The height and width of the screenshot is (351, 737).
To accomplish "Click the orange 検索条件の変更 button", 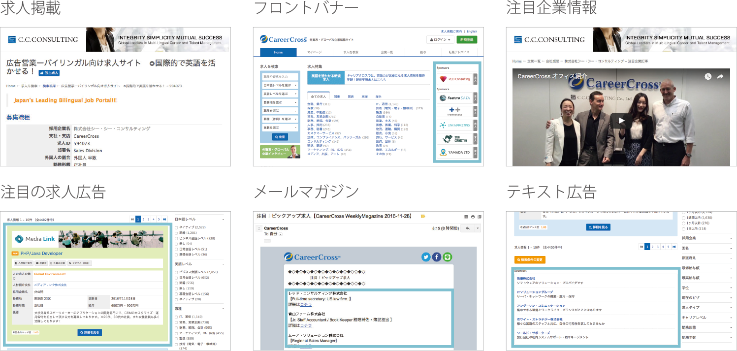I will click(x=530, y=260).
